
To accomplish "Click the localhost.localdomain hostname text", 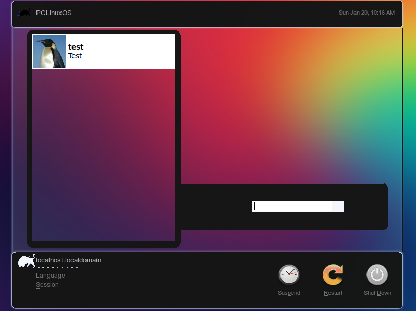I will [68, 260].
